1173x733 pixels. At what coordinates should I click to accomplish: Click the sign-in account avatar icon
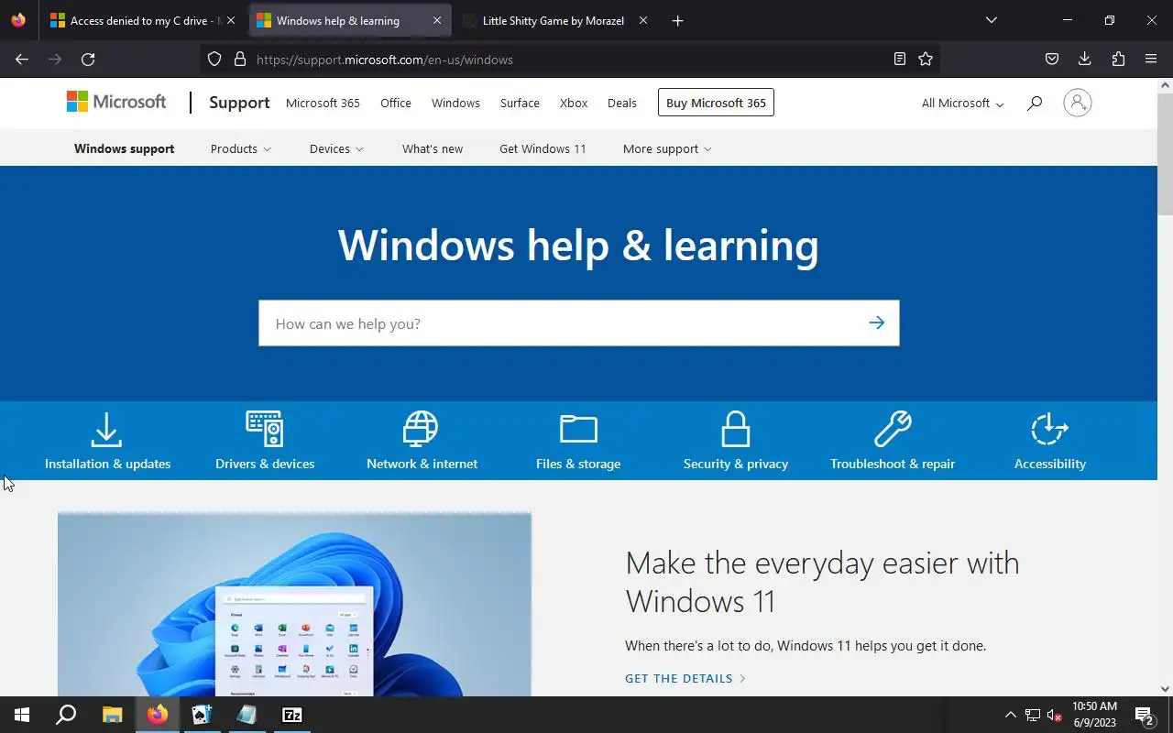coord(1078,103)
